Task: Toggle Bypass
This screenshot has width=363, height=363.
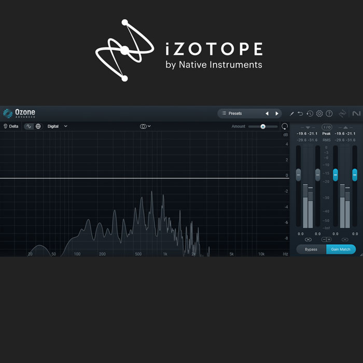Action: [311, 249]
